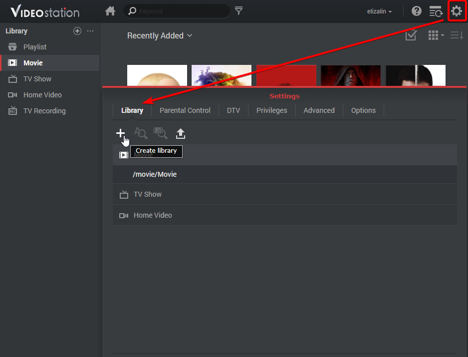This screenshot has width=468, height=357.
Task: Toggle multi-select checkmark icon
Action: (x=411, y=35)
